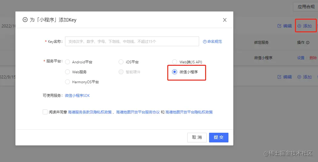This screenshot has width=318, height=162.
Task: Click the 微信小程序 cell under 绑定服务
Action: 263,58
